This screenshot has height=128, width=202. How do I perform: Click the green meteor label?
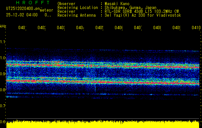pyautogui.click(x=46, y=11)
